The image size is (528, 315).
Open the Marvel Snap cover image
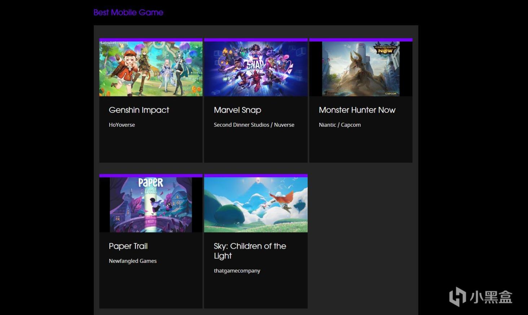tap(256, 69)
